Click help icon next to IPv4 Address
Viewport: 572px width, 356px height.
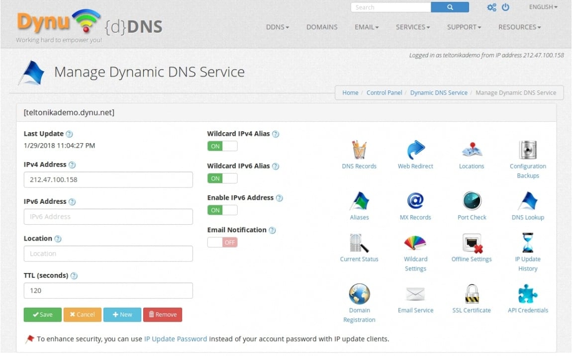point(72,165)
